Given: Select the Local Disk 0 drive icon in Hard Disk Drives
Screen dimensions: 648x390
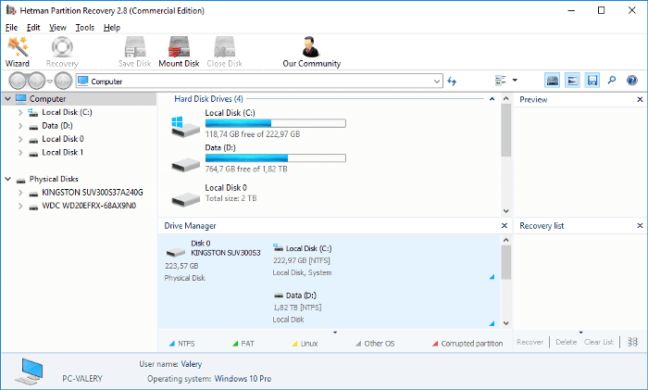Looking at the screenshot, I should tap(185, 200).
